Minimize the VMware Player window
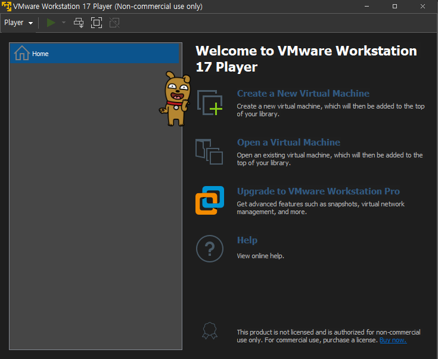The width and height of the screenshot is (438, 359). tap(366, 6)
